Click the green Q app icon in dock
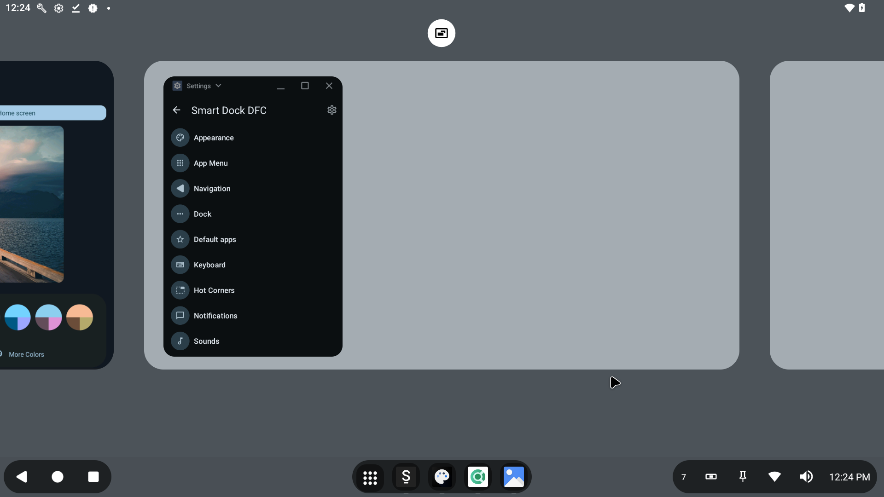884x497 pixels. click(x=477, y=477)
